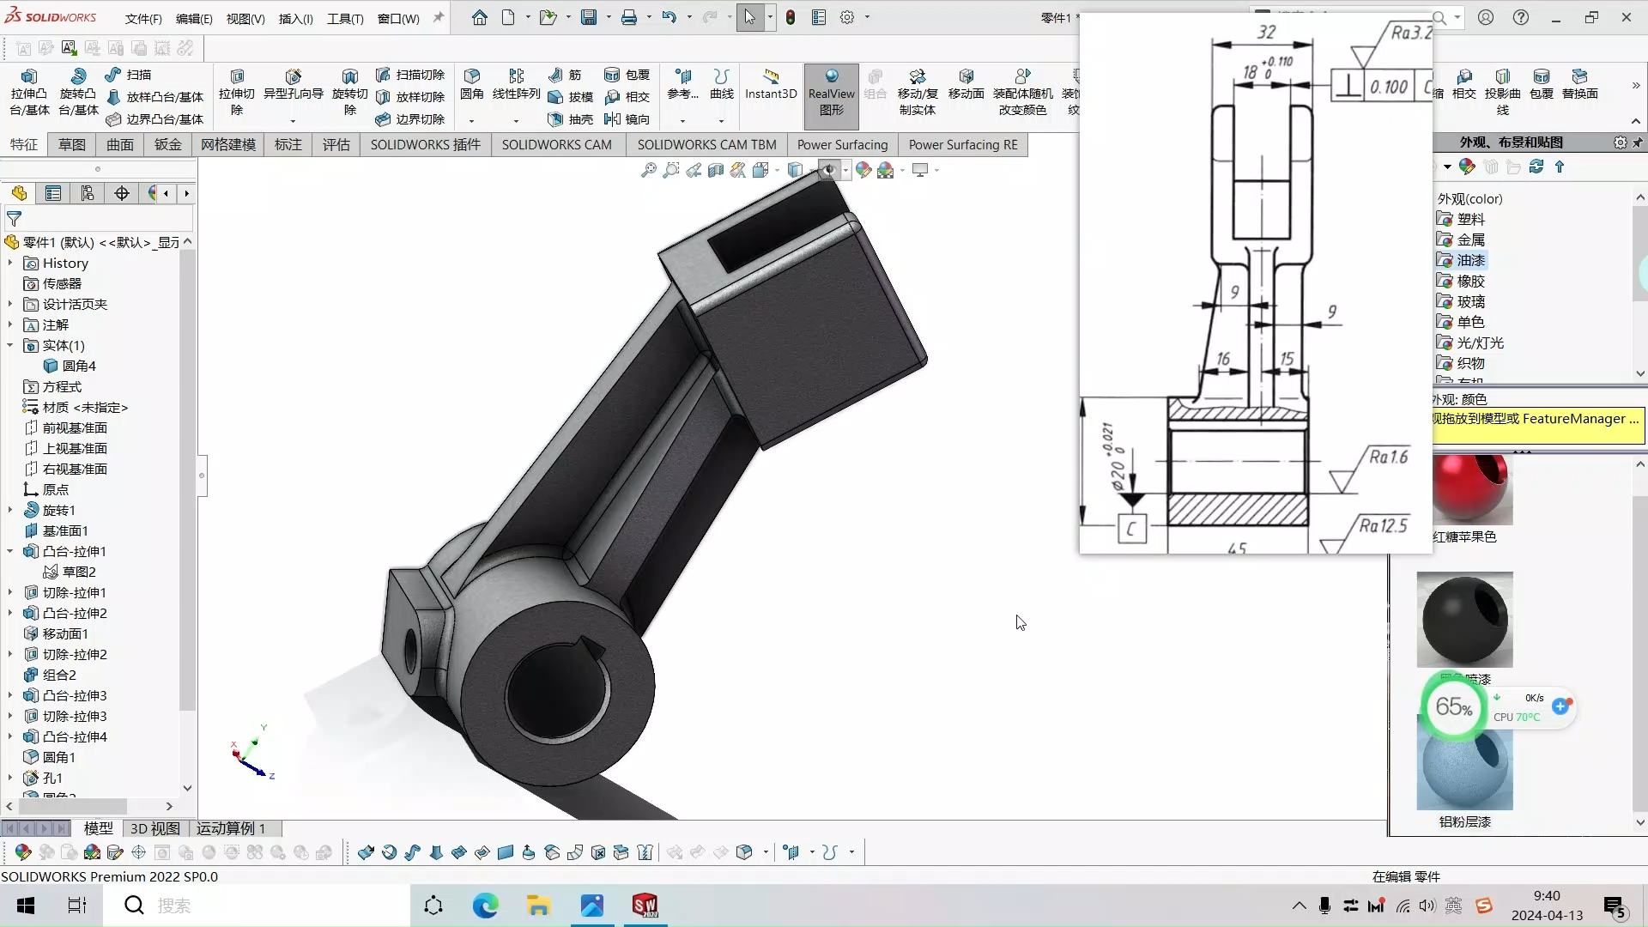This screenshot has width=1648, height=927.
Task: Toggle the hide/show items eye icon
Action: coord(828,170)
